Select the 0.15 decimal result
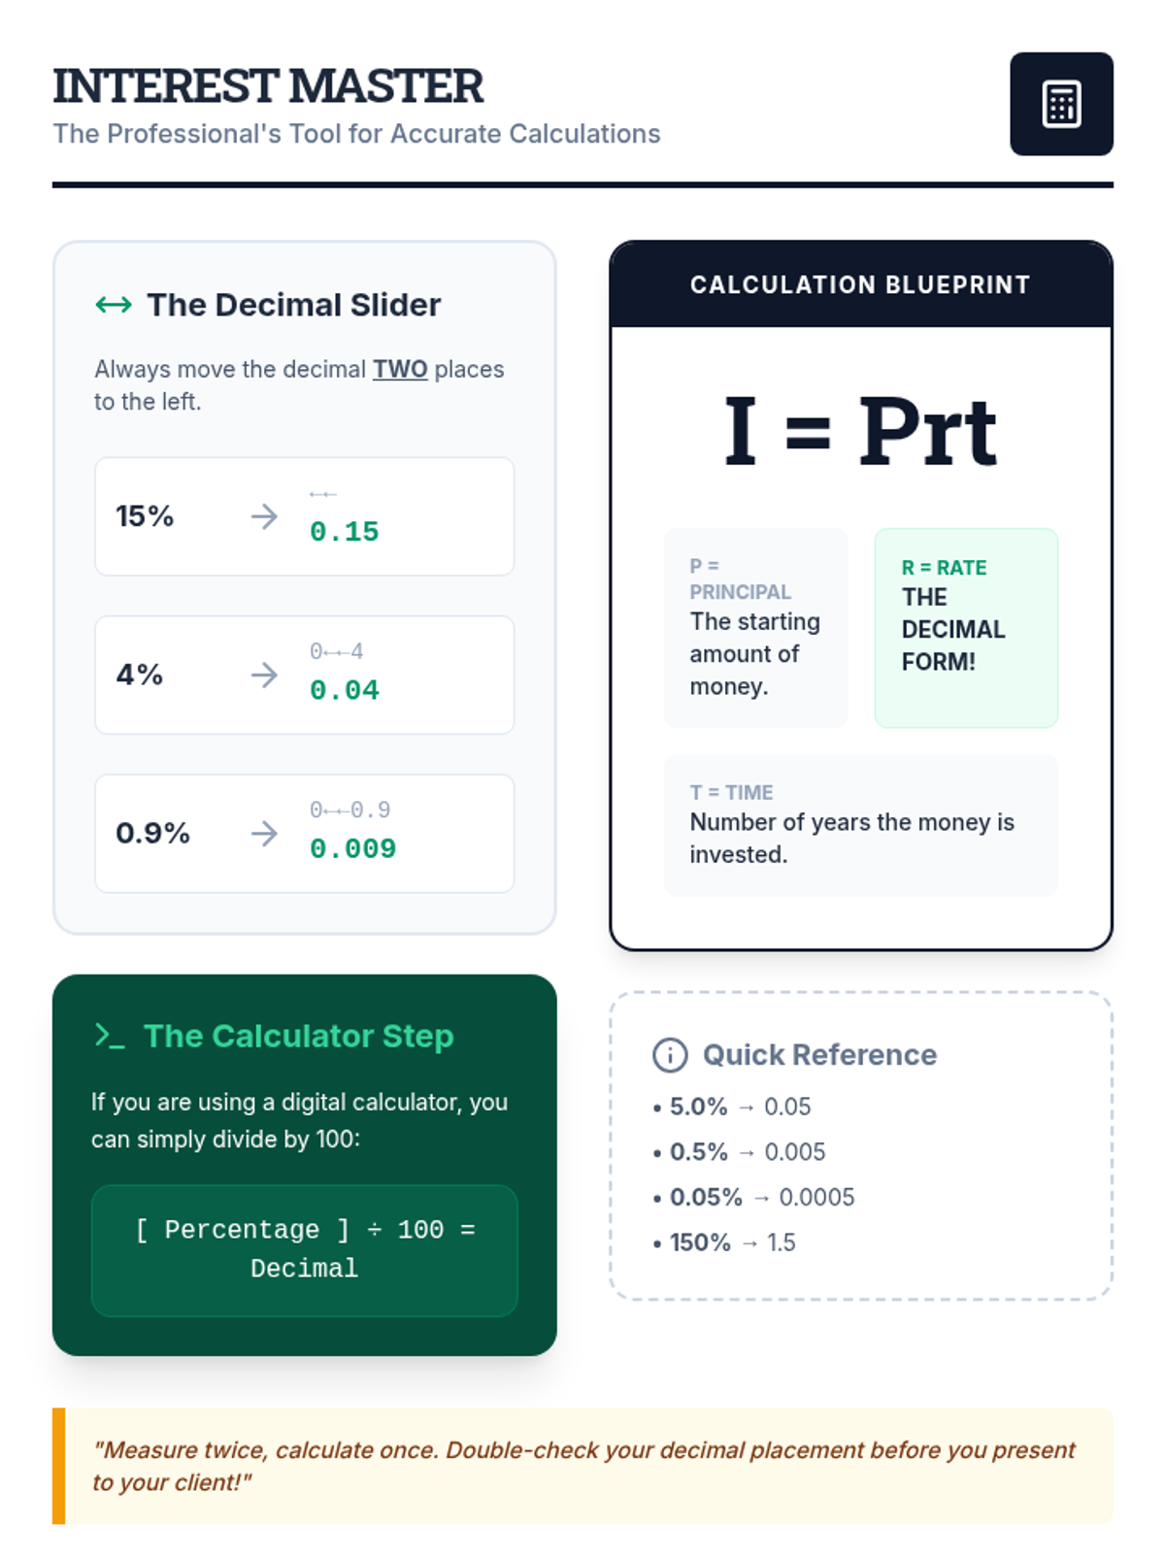Viewport: 1165px width, 1553px height. click(x=344, y=532)
